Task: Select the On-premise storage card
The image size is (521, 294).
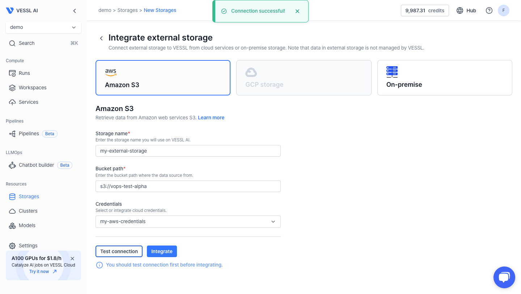Action: click(x=445, y=78)
